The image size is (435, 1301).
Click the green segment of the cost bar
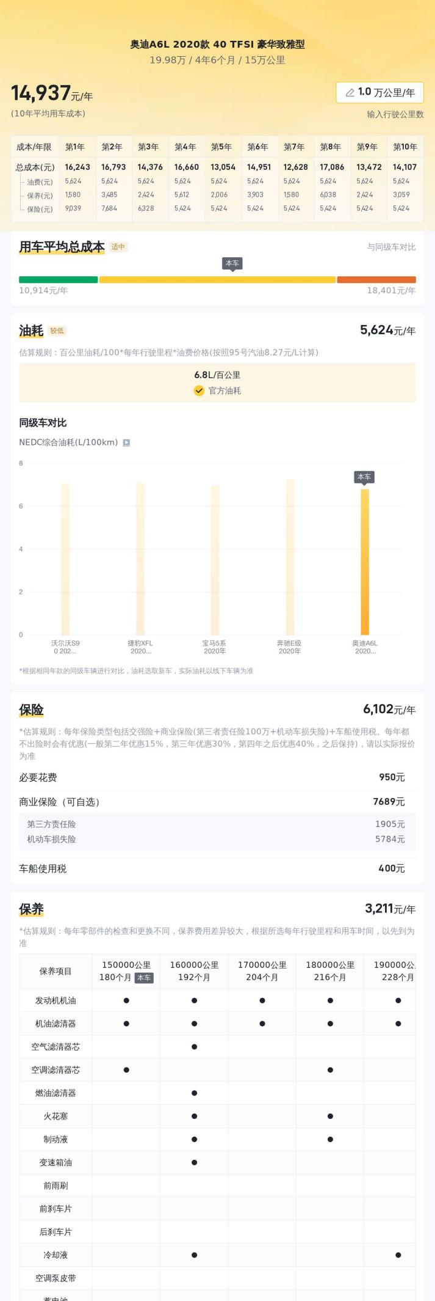coord(58,280)
